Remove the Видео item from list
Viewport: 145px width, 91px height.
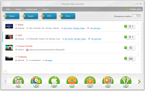(138, 23)
